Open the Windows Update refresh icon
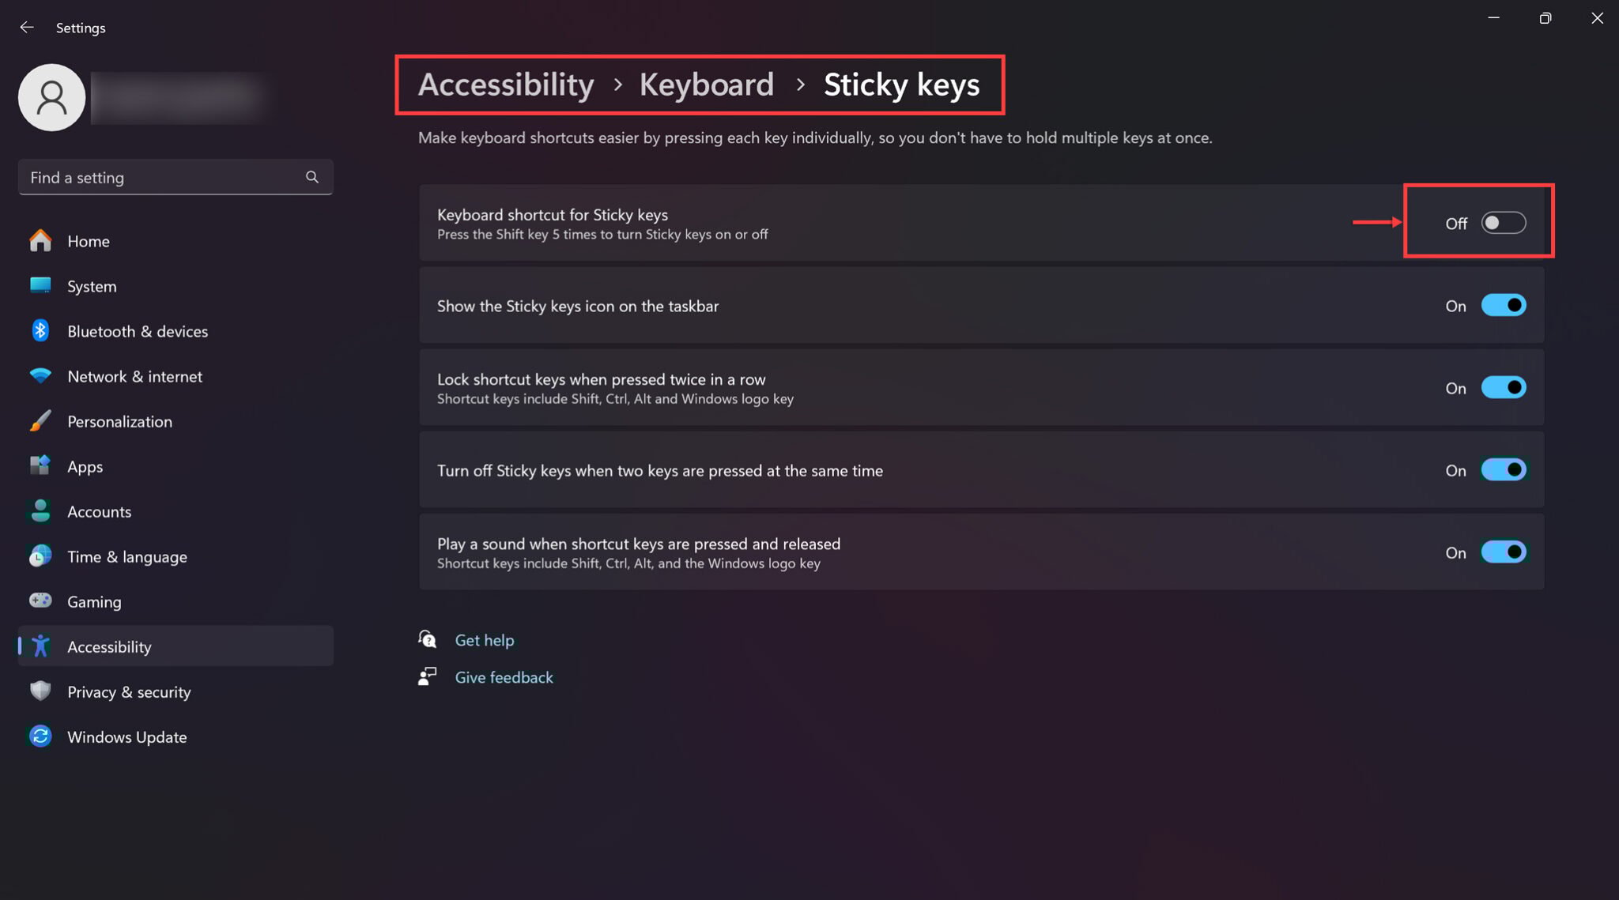This screenshot has height=900, width=1619. click(40, 736)
